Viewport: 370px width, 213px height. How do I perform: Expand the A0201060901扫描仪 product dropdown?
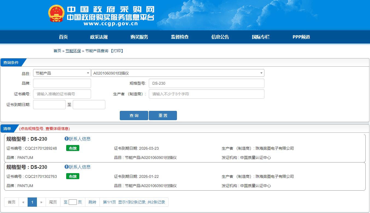177,73
